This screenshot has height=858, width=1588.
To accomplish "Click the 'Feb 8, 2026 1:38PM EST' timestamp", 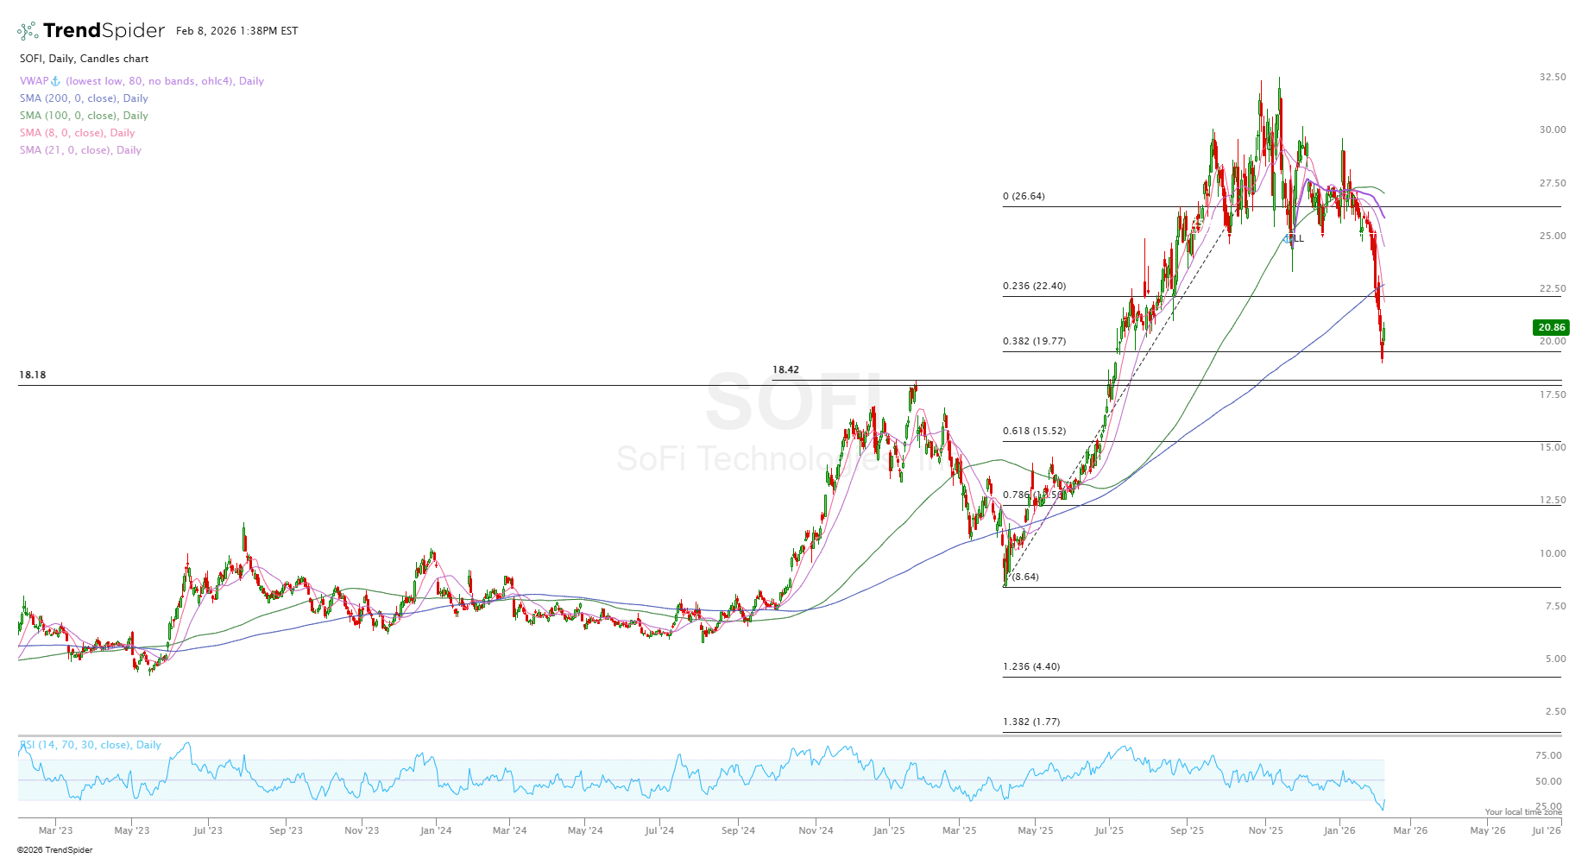I will (237, 31).
